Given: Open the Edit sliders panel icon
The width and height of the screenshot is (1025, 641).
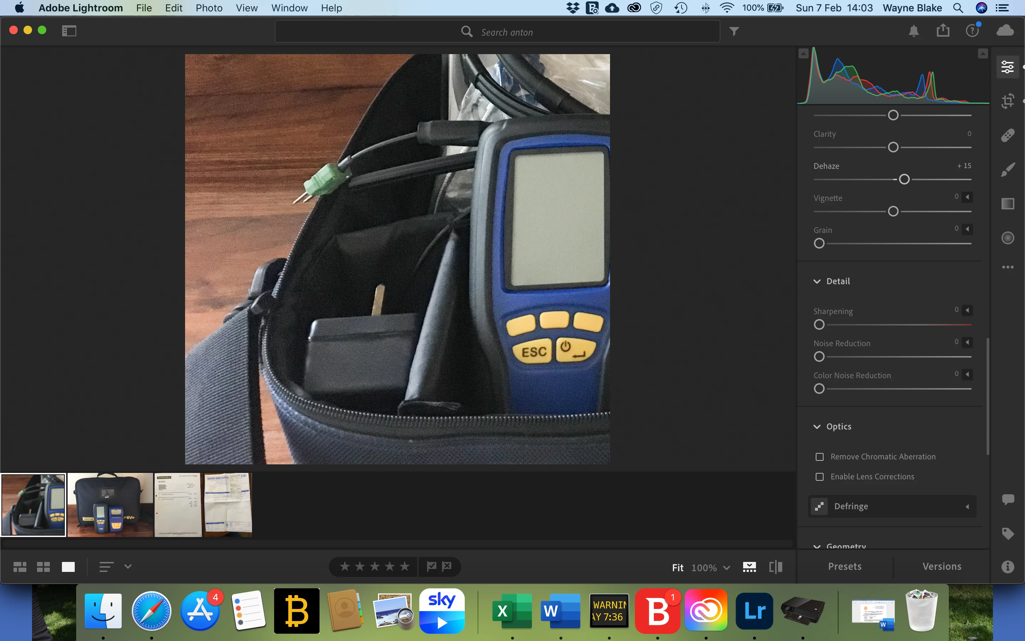Looking at the screenshot, I should coord(1007,67).
